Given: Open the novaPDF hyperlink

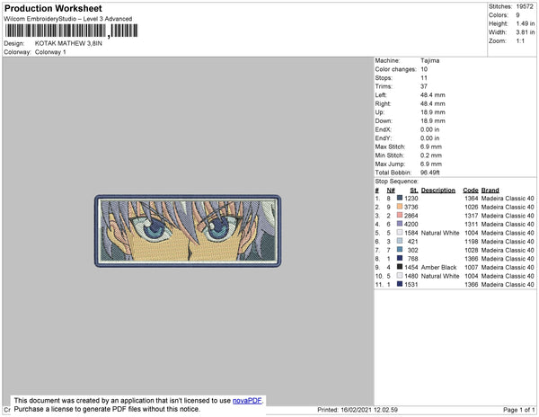Looking at the screenshot, I should pos(247,401).
